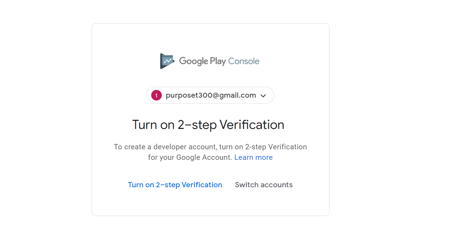467x241 pixels.
Task: Switch to a different Google account
Action: point(264,185)
